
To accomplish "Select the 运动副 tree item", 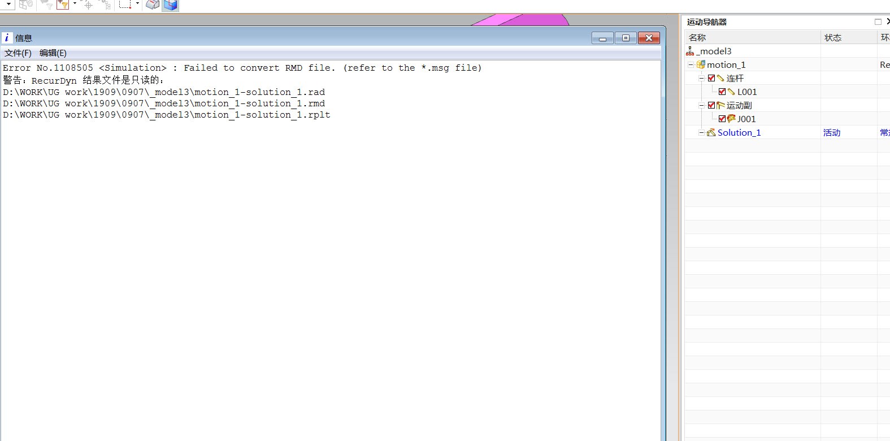I will pos(739,106).
